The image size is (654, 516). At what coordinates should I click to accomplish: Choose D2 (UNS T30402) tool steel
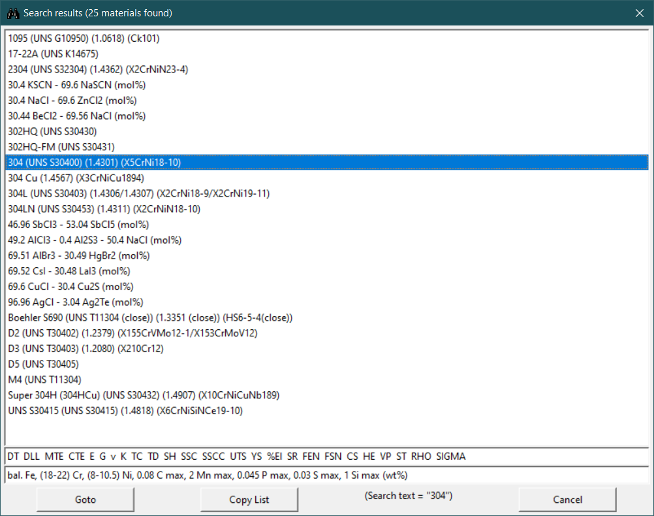click(x=132, y=333)
